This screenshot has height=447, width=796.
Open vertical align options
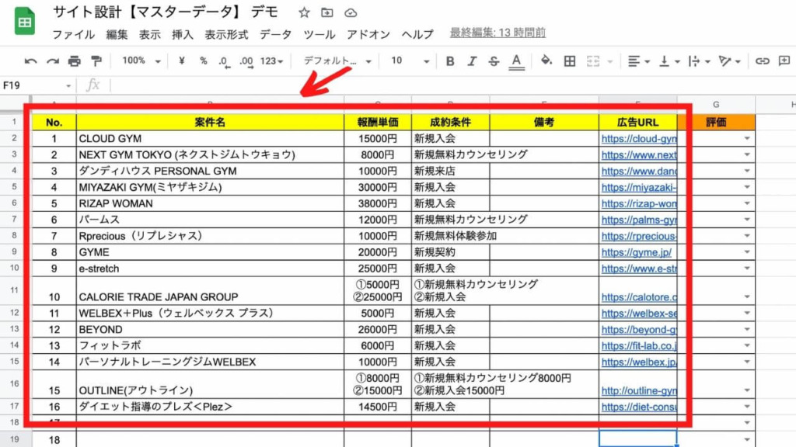click(x=669, y=61)
